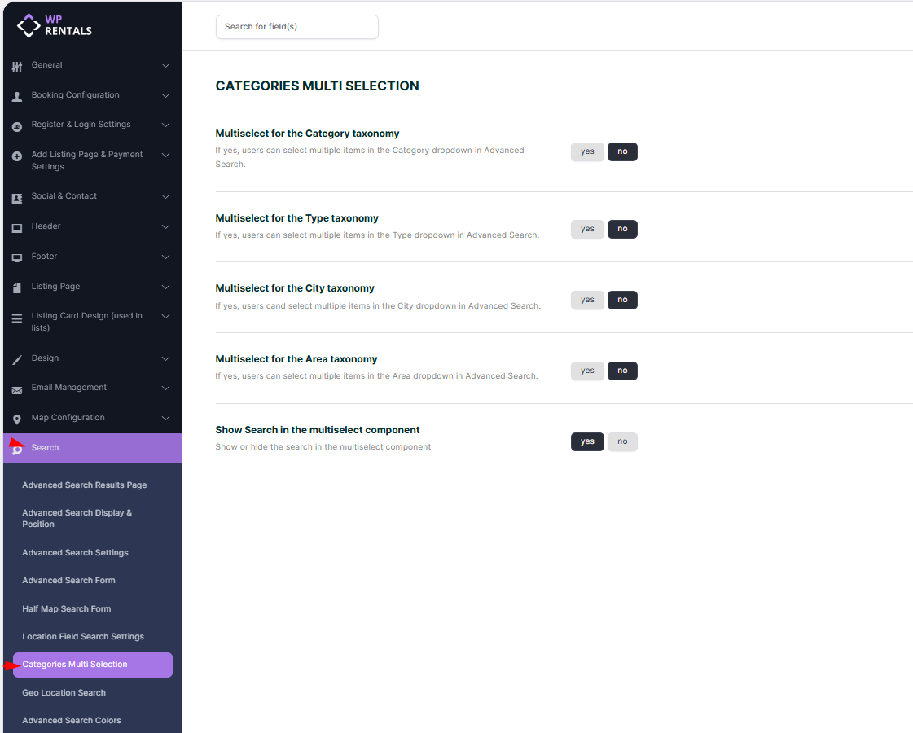Choose yes for Area taxonomy multiselect

(587, 371)
